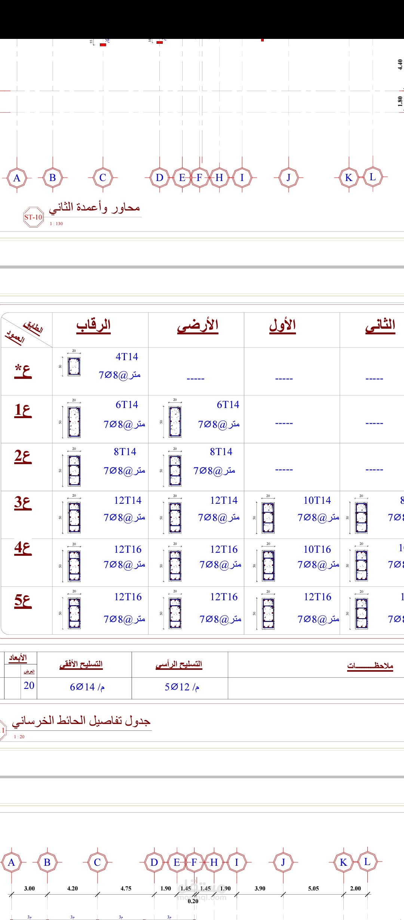
Task: Click the axis dimension 3.90
Action: point(260,888)
